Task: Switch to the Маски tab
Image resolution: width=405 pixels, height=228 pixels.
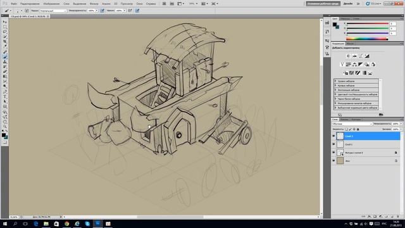Action: (x=350, y=44)
